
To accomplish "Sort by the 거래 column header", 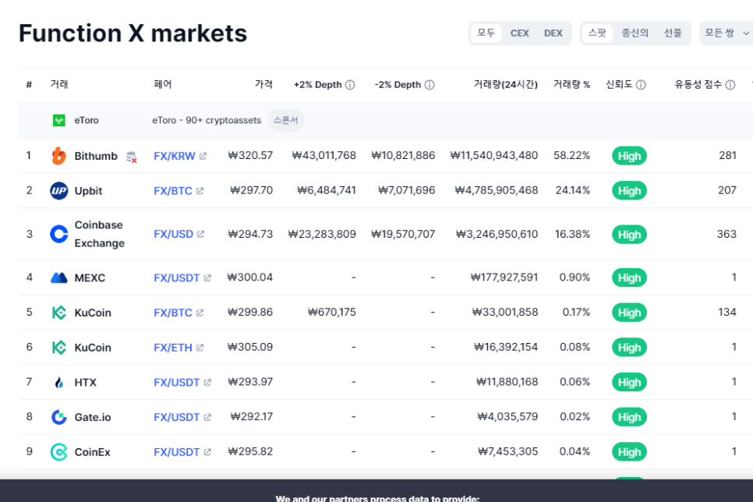I will point(59,84).
